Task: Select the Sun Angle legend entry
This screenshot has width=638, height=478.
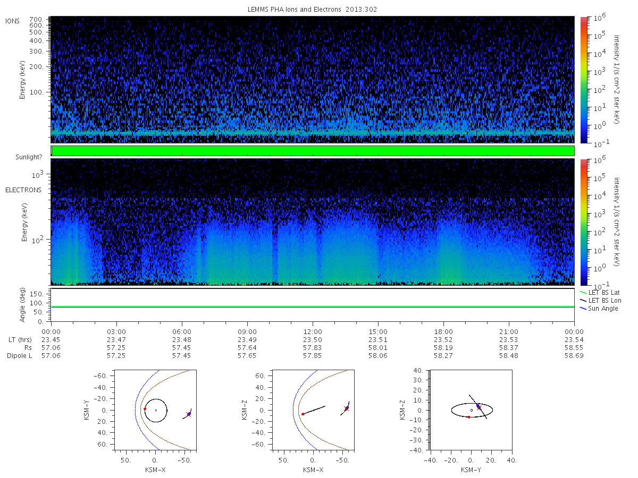Action: (x=599, y=309)
